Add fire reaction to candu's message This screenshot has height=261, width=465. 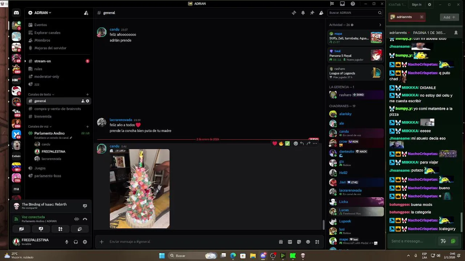(x=281, y=144)
